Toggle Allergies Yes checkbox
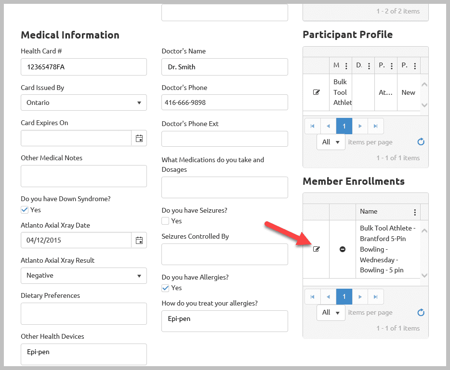 pos(165,288)
